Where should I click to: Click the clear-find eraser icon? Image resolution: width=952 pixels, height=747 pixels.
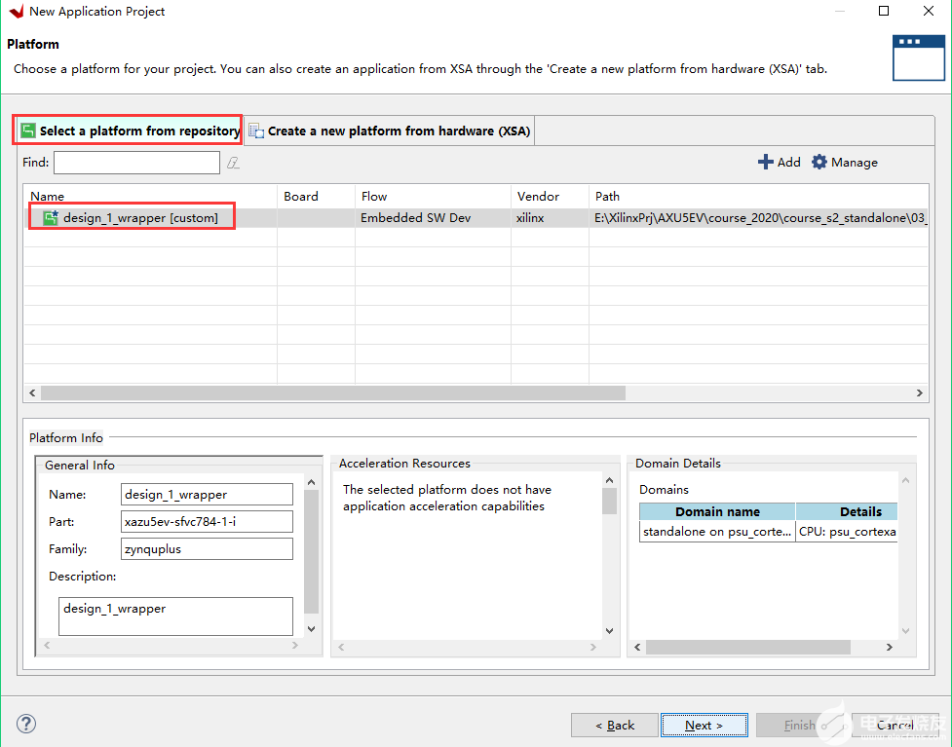click(x=233, y=163)
